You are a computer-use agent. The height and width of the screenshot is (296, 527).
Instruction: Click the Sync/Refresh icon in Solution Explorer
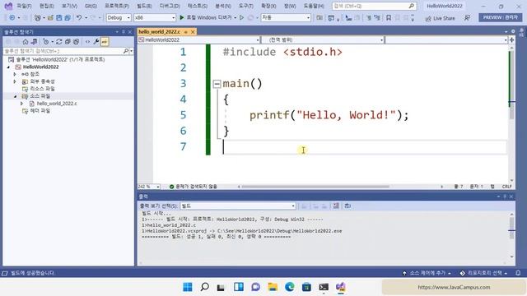(x=58, y=42)
